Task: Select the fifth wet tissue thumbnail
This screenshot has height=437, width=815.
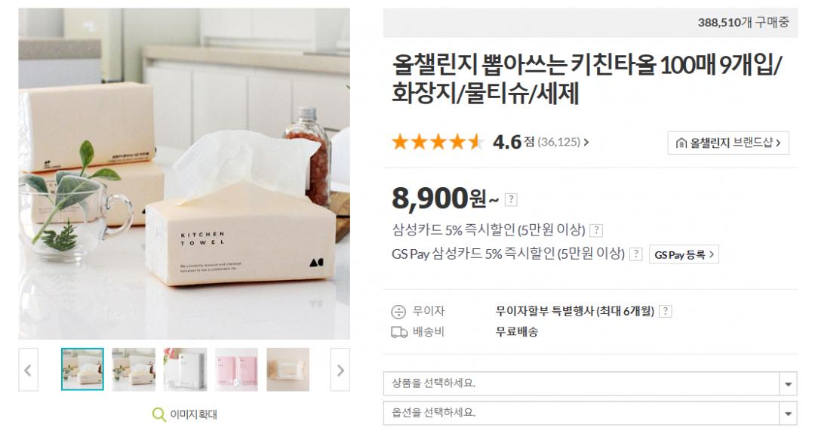Action: pyautogui.click(x=288, y=370)
